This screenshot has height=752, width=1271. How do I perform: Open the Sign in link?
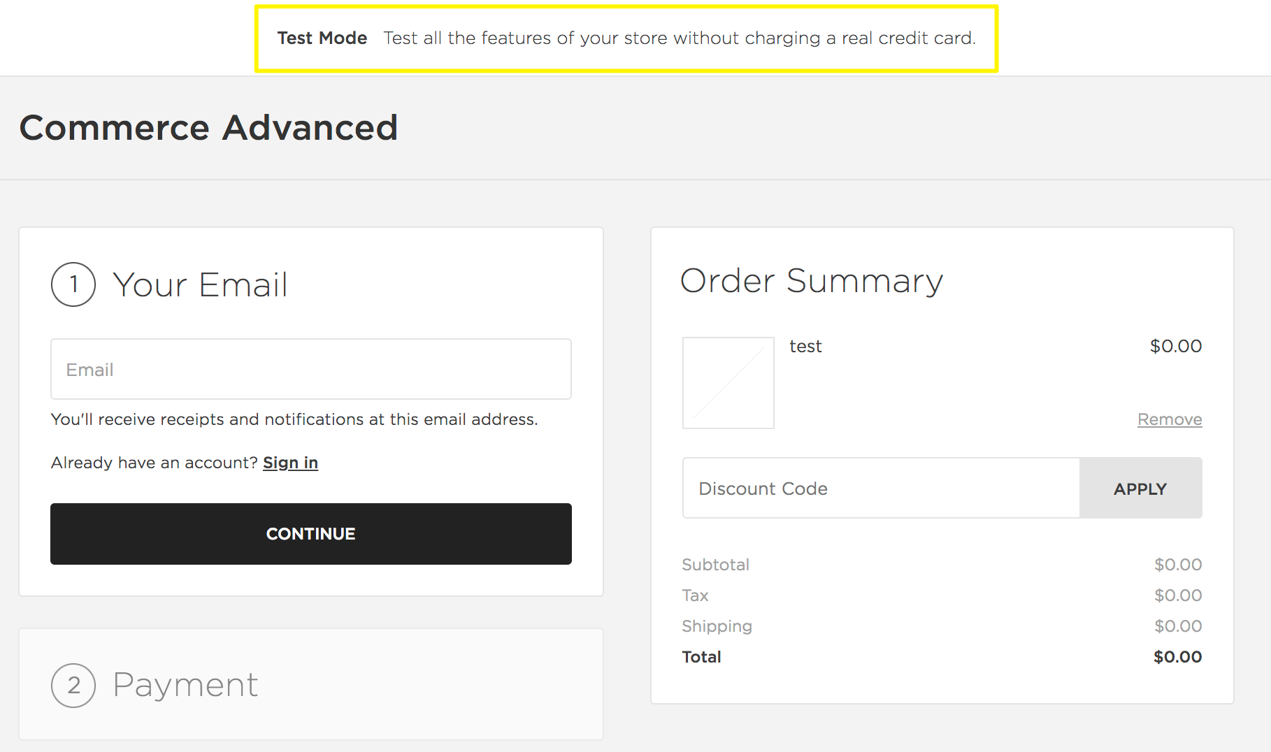pyautogui.click(x=290, y=462)
